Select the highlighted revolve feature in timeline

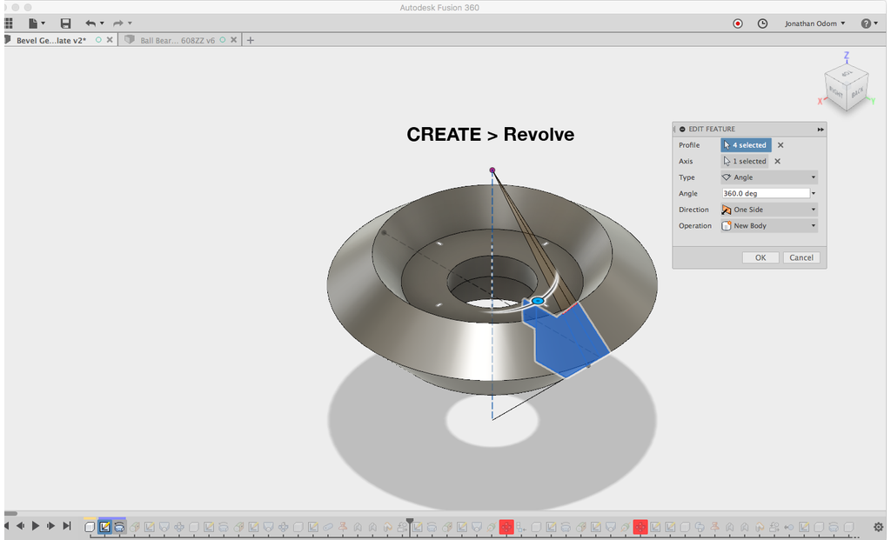[119, 528]
